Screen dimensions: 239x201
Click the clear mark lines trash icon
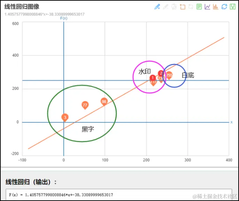[174, 7]
